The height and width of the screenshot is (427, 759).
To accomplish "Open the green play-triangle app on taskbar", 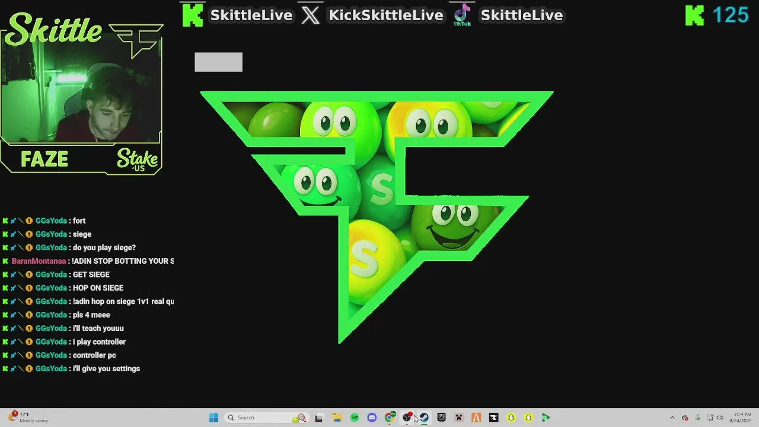I will (x=546, y=418).
